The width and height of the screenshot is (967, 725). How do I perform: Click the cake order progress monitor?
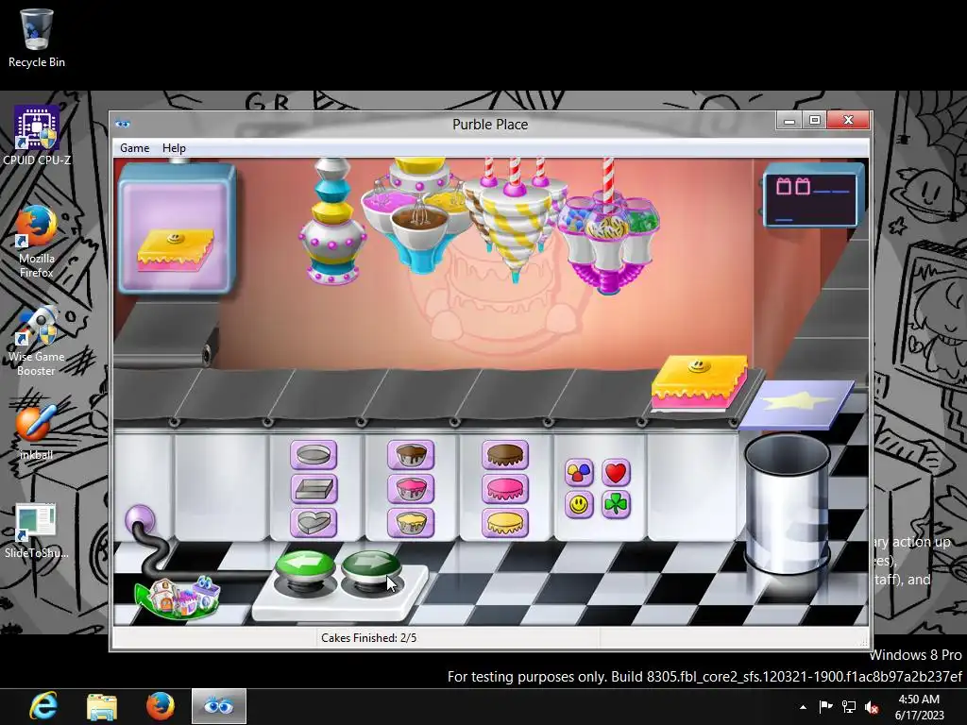pos(813,196)
